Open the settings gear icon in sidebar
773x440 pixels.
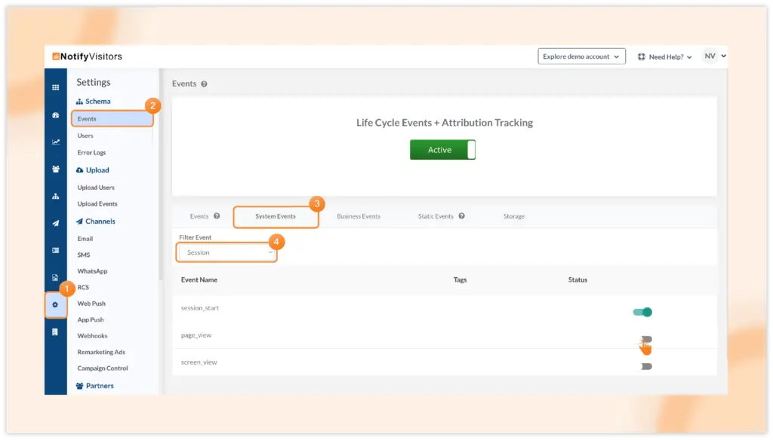pos(55,304)
